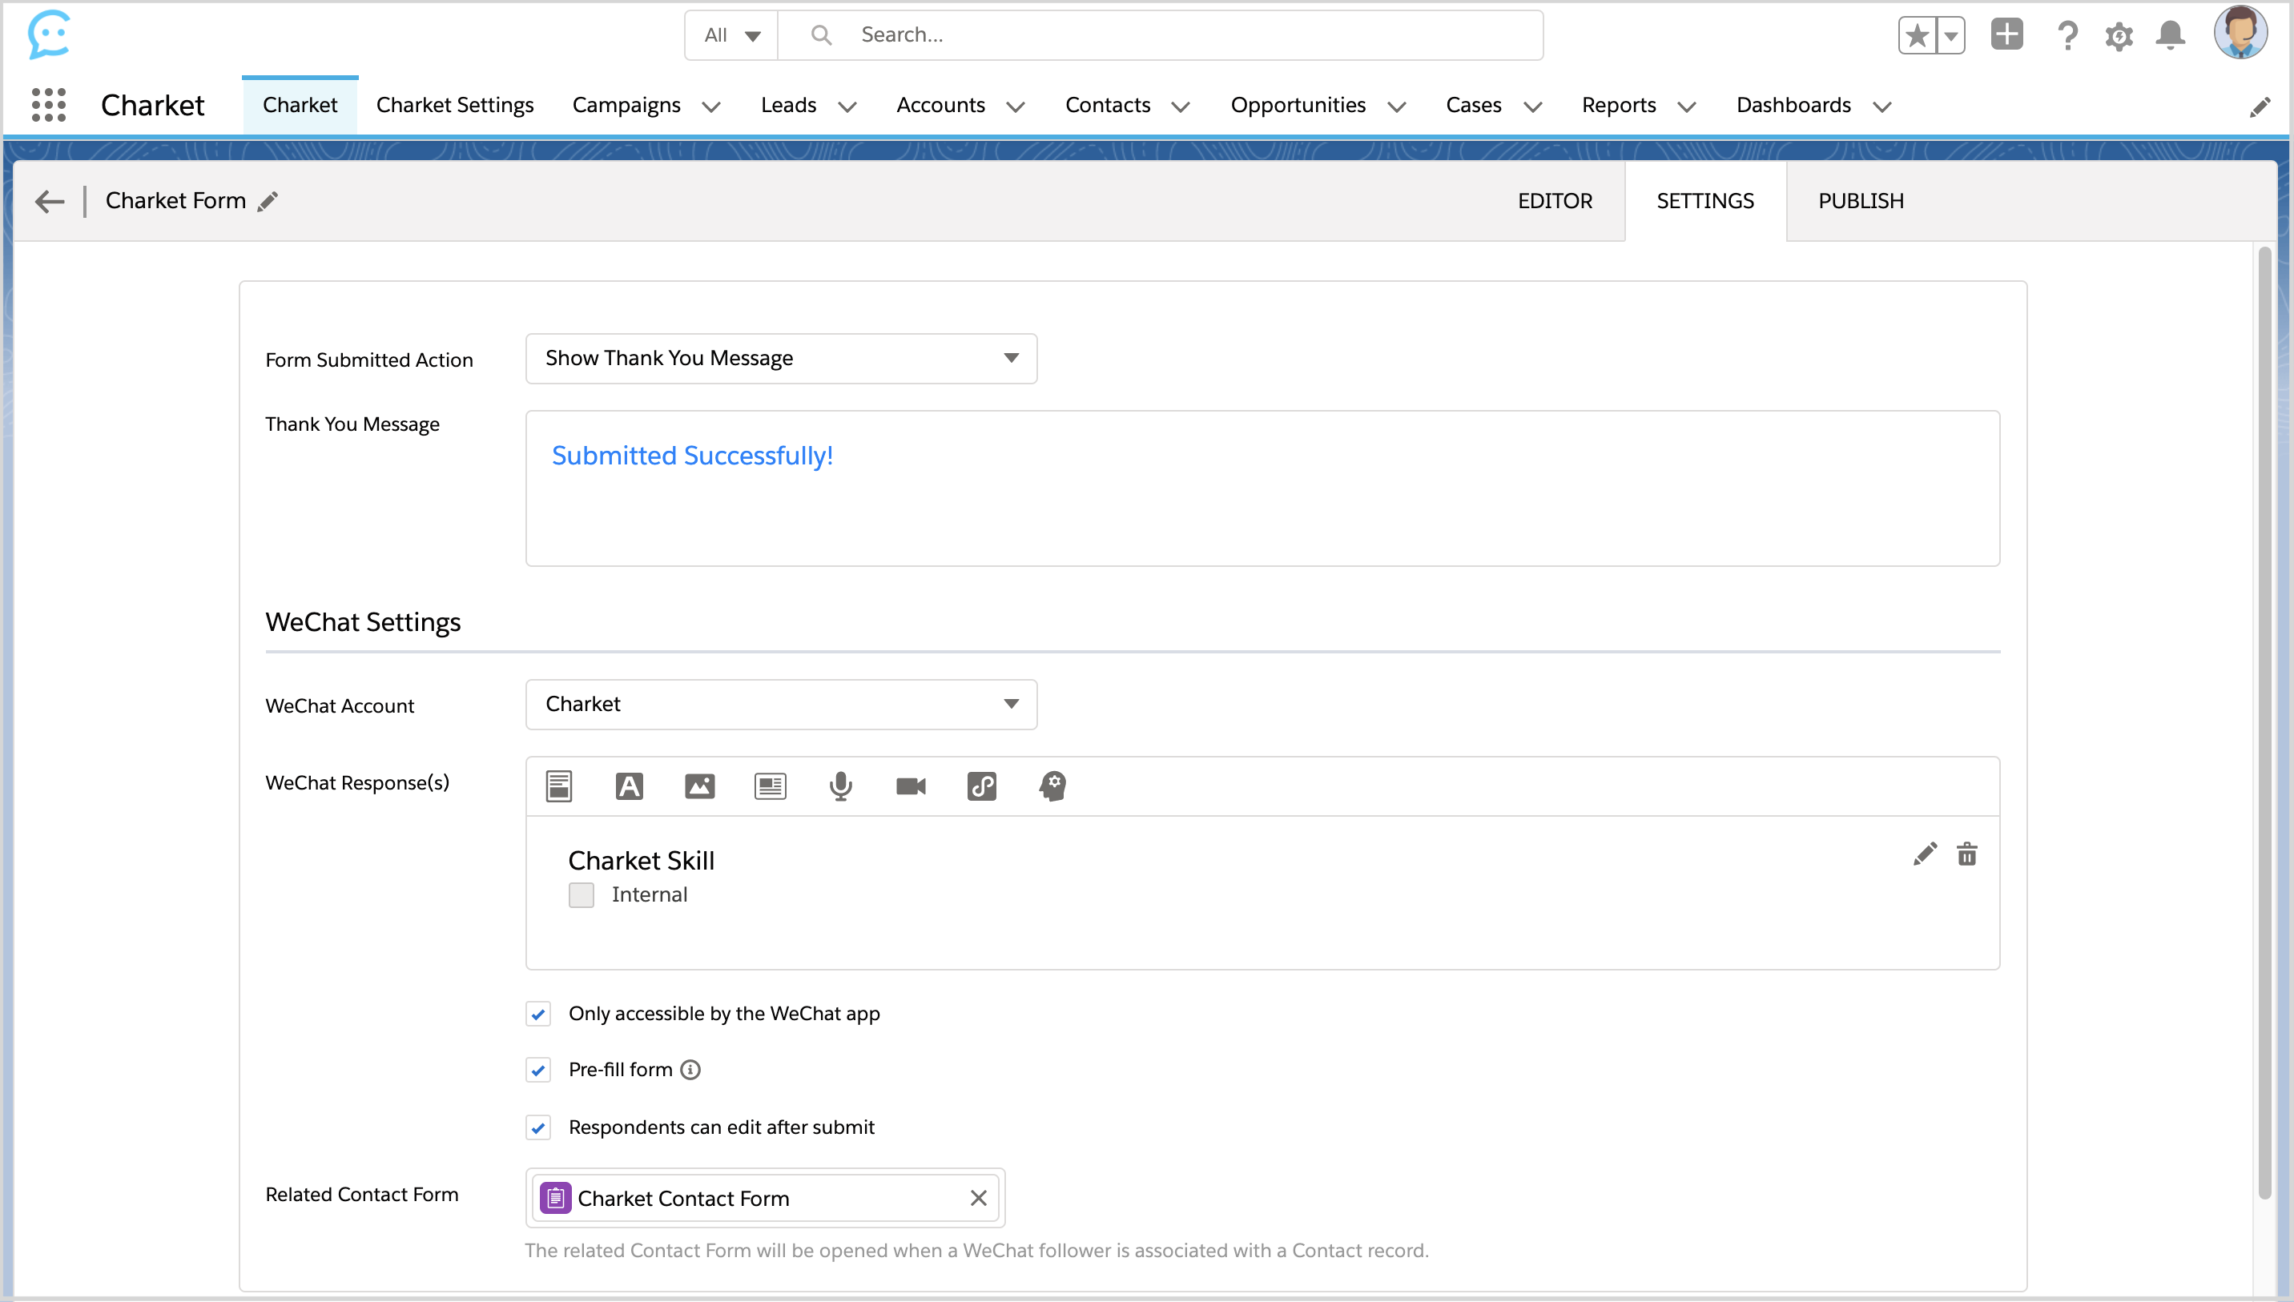Viewport: 2294px width, 1302px height.
Task: Click the edit navigation pencil icon
Action: click(x=2260, y=106)
